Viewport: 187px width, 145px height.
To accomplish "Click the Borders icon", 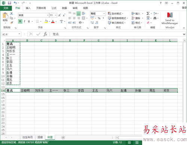I will (37, 21).
